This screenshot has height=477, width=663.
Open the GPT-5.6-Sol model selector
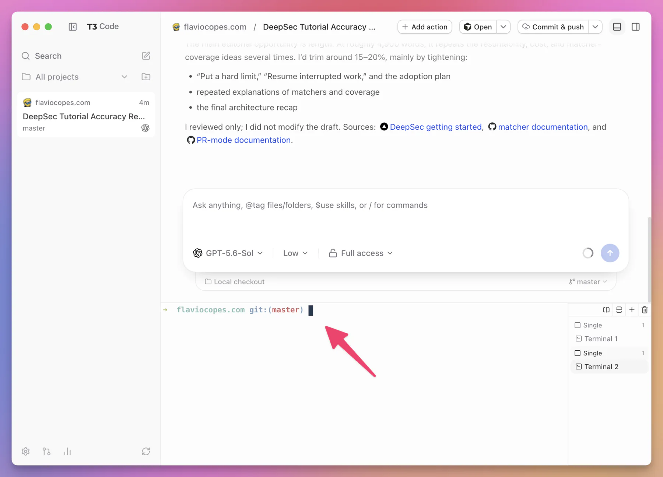coord(228,253)
